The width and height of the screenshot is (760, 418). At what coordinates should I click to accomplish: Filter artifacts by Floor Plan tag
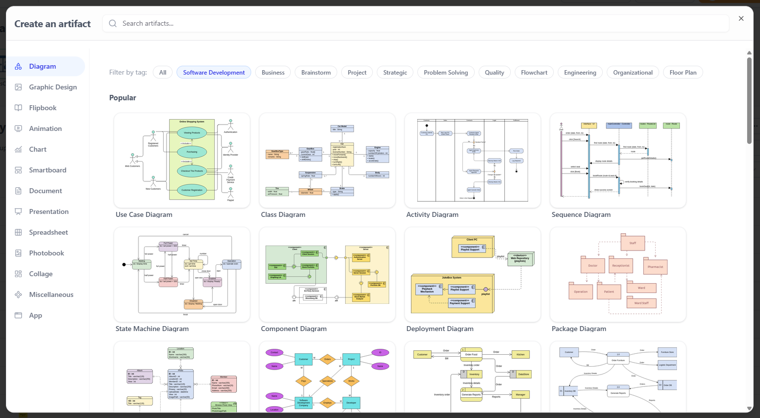[683, 72]
